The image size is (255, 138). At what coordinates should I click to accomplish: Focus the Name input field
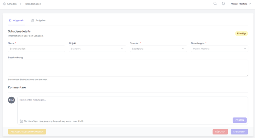[x=36, y=49]
